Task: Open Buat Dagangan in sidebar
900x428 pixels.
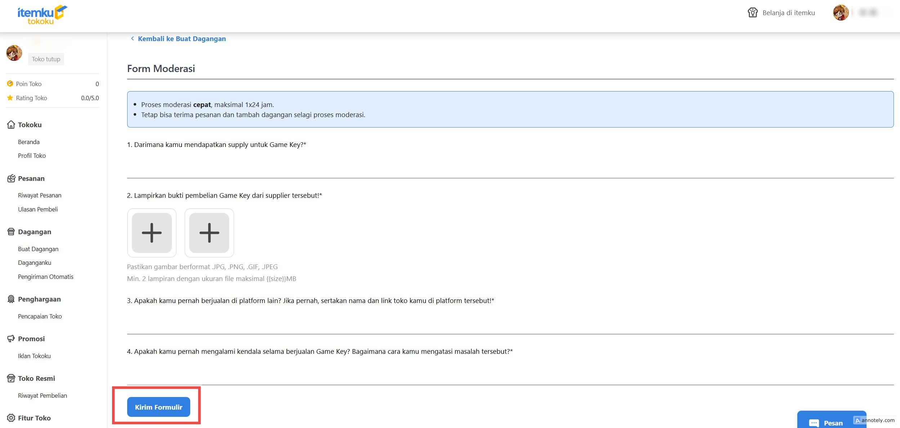Action: pos(38,249)
